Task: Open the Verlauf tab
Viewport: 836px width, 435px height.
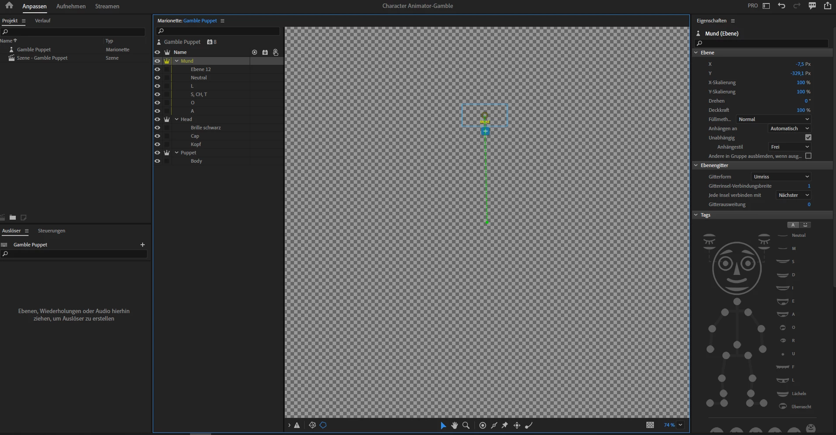Action: pyautogui.click(x=43, y=21)
